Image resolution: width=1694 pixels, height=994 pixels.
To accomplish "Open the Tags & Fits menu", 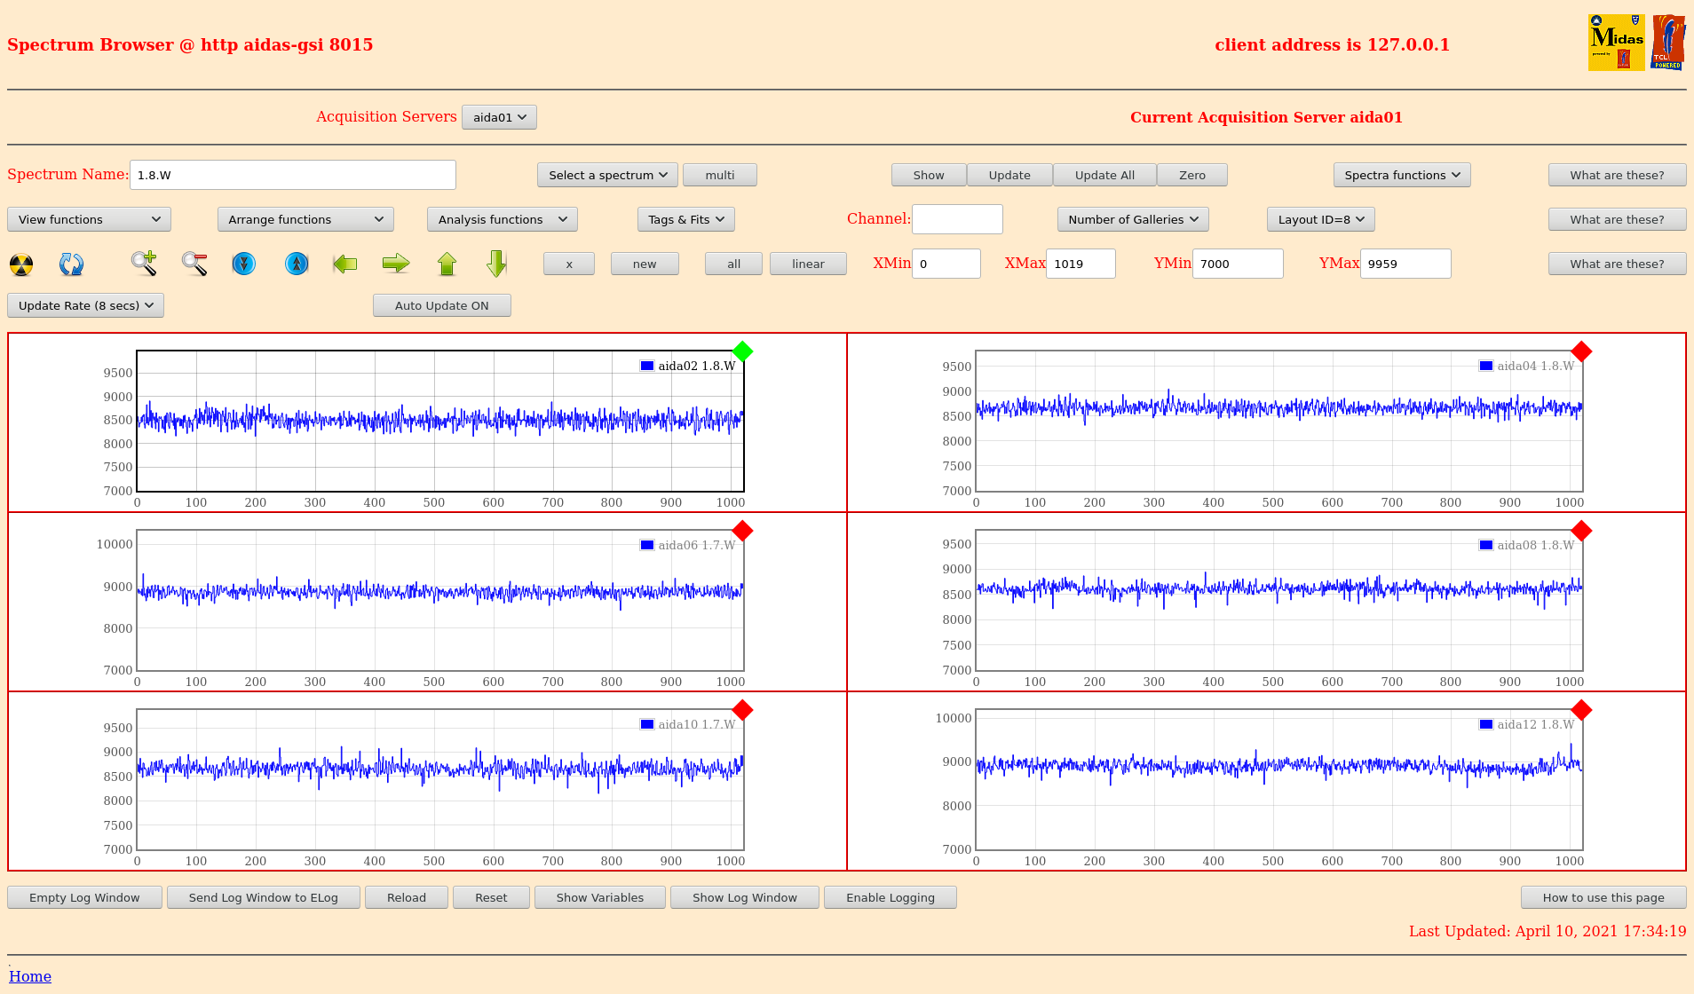I will click(685, 219).
